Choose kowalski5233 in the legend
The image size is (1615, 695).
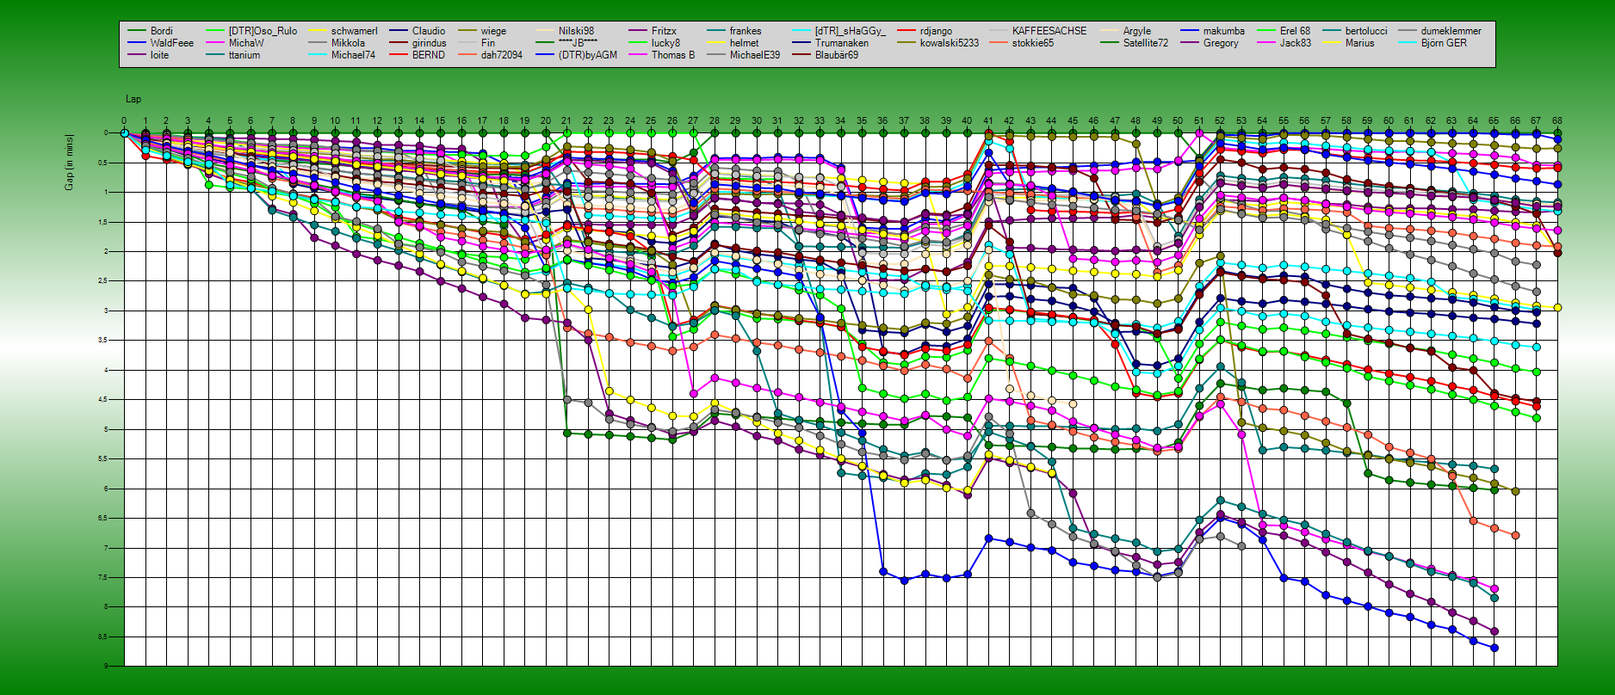click(x=949, y=43)
